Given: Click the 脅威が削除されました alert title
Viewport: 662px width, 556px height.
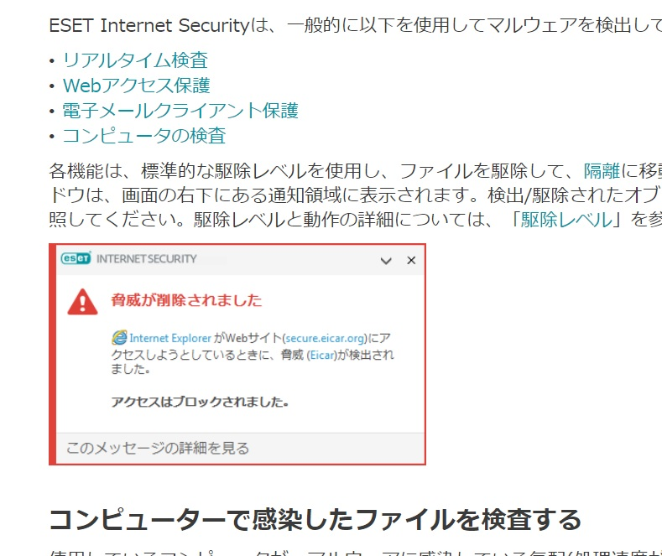Looking at the screenshot, I should (186, 300).
